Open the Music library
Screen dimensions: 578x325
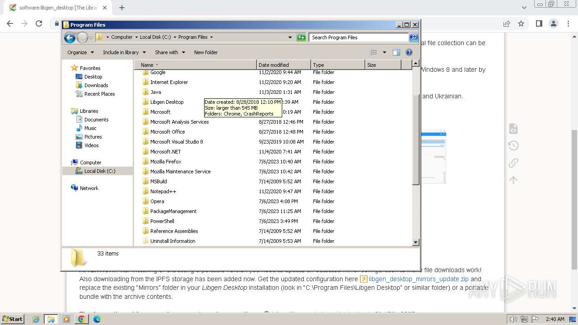pyautogui.click(x=90, y=128)
